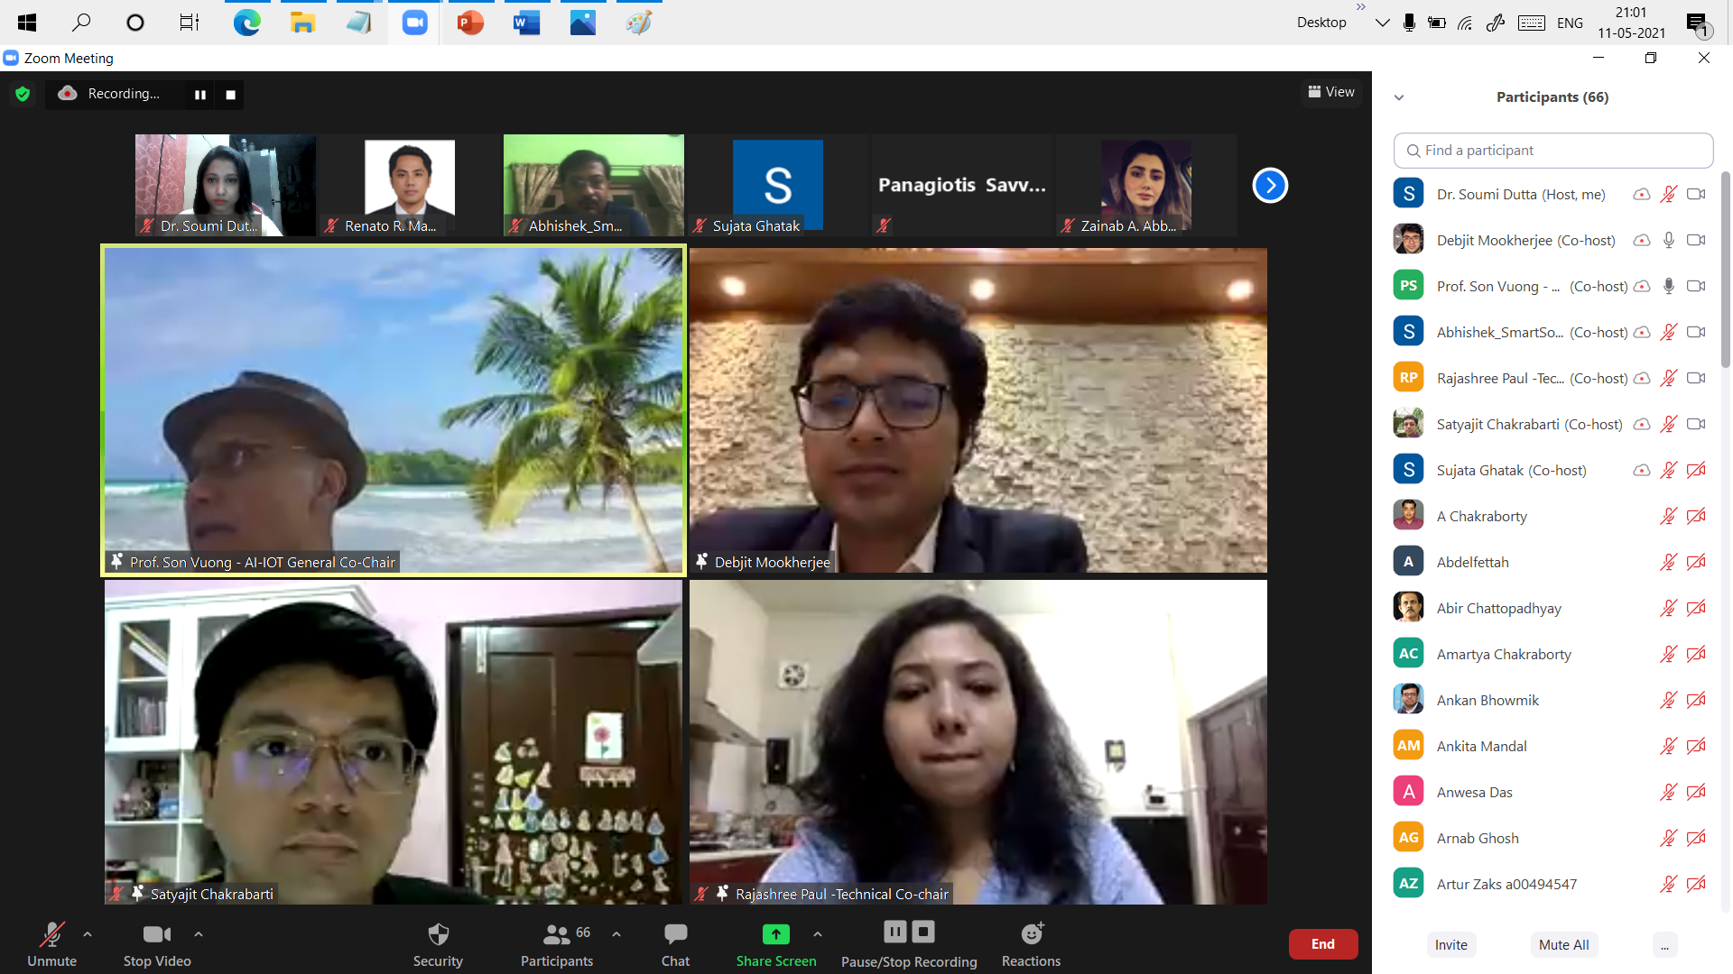Stop recording from the bottom toolbar
Viewport: 1733px width, 974px height.
pos(923,932)
